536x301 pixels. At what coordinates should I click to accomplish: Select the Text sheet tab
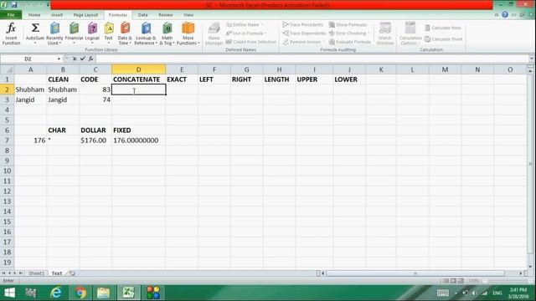point(57,273)
